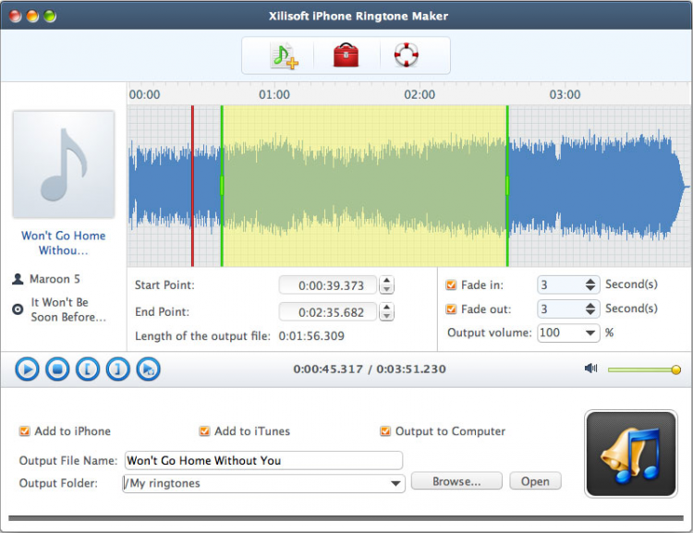Click the Maroon 5 artist name
The image size is (693, 533).
point(55,279)
